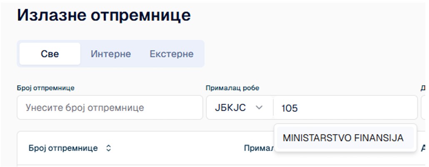The image size is (429, 167).
Task: Click the chevron arrow next to ЈБКЈС
Action: click(259, 108)
